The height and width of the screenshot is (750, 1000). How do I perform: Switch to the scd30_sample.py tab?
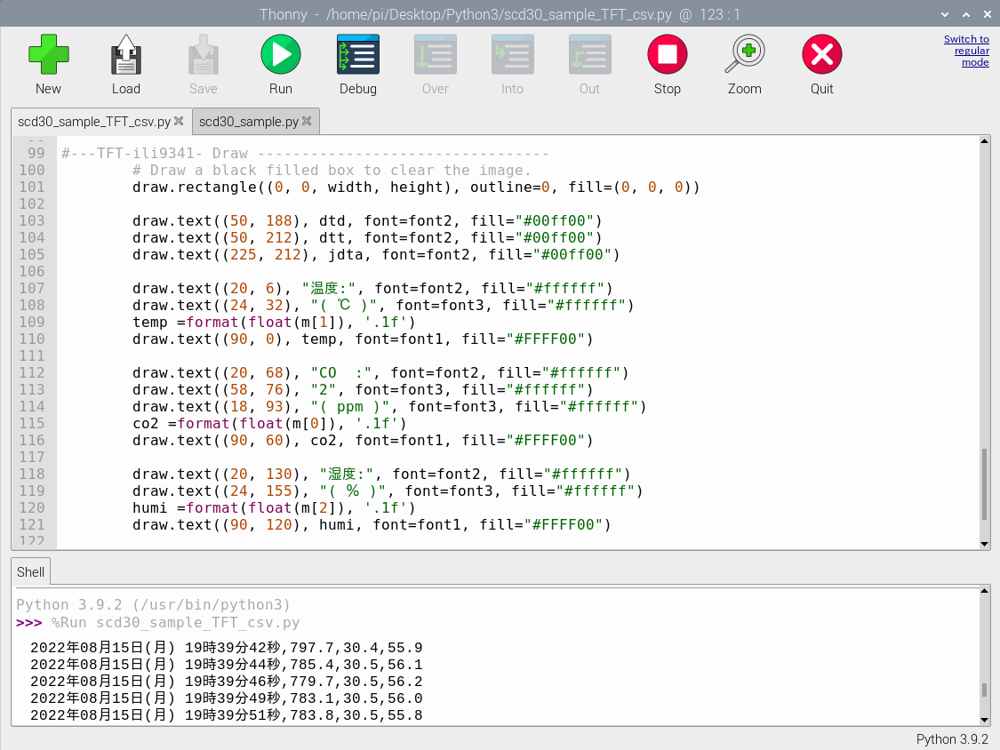pyautogui.click(x=247, y=121)
